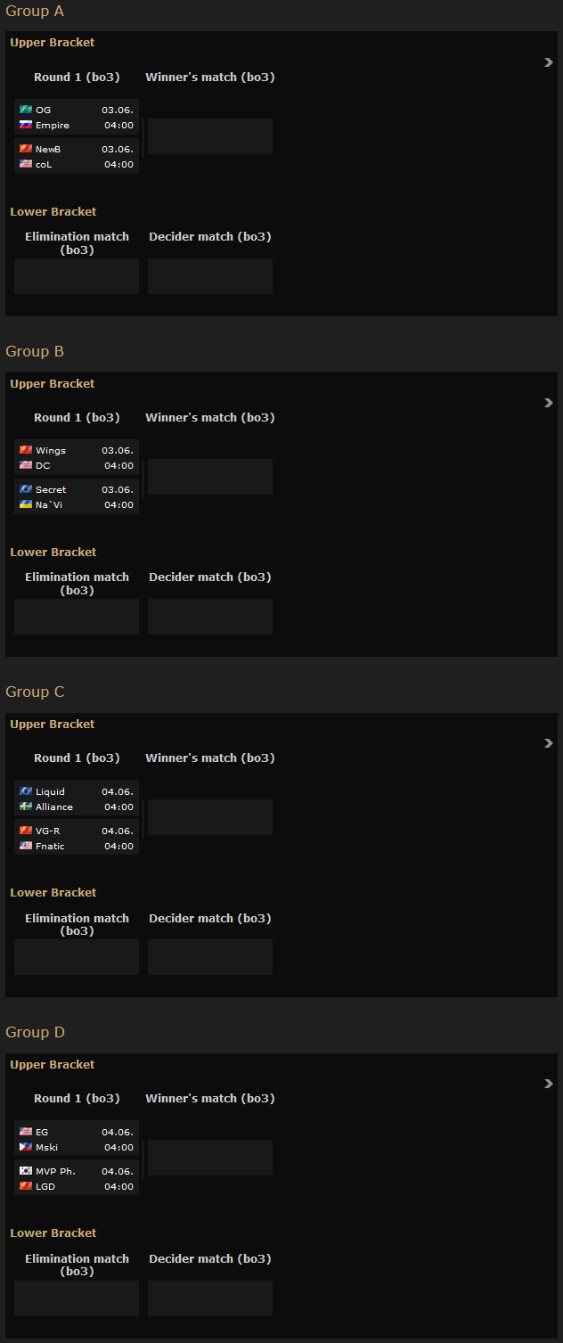Click the Russian flag beside Empire
Screen dimensions: 563x1343
pyautogui.click(x=26, y=125)
